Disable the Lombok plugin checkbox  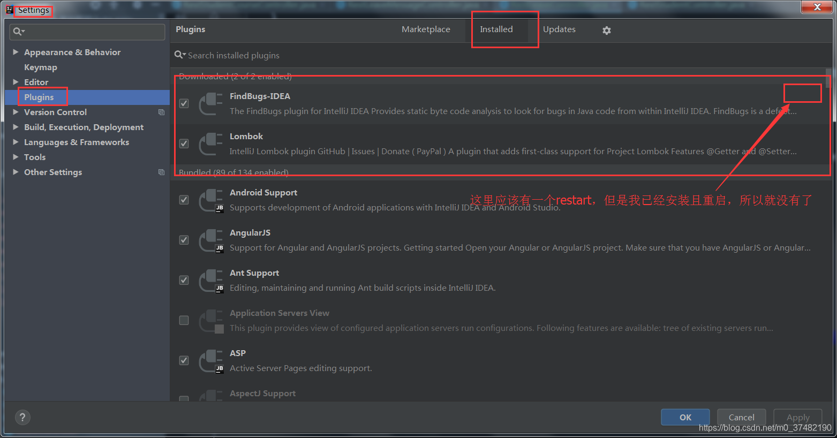click(x=184, y=144)
